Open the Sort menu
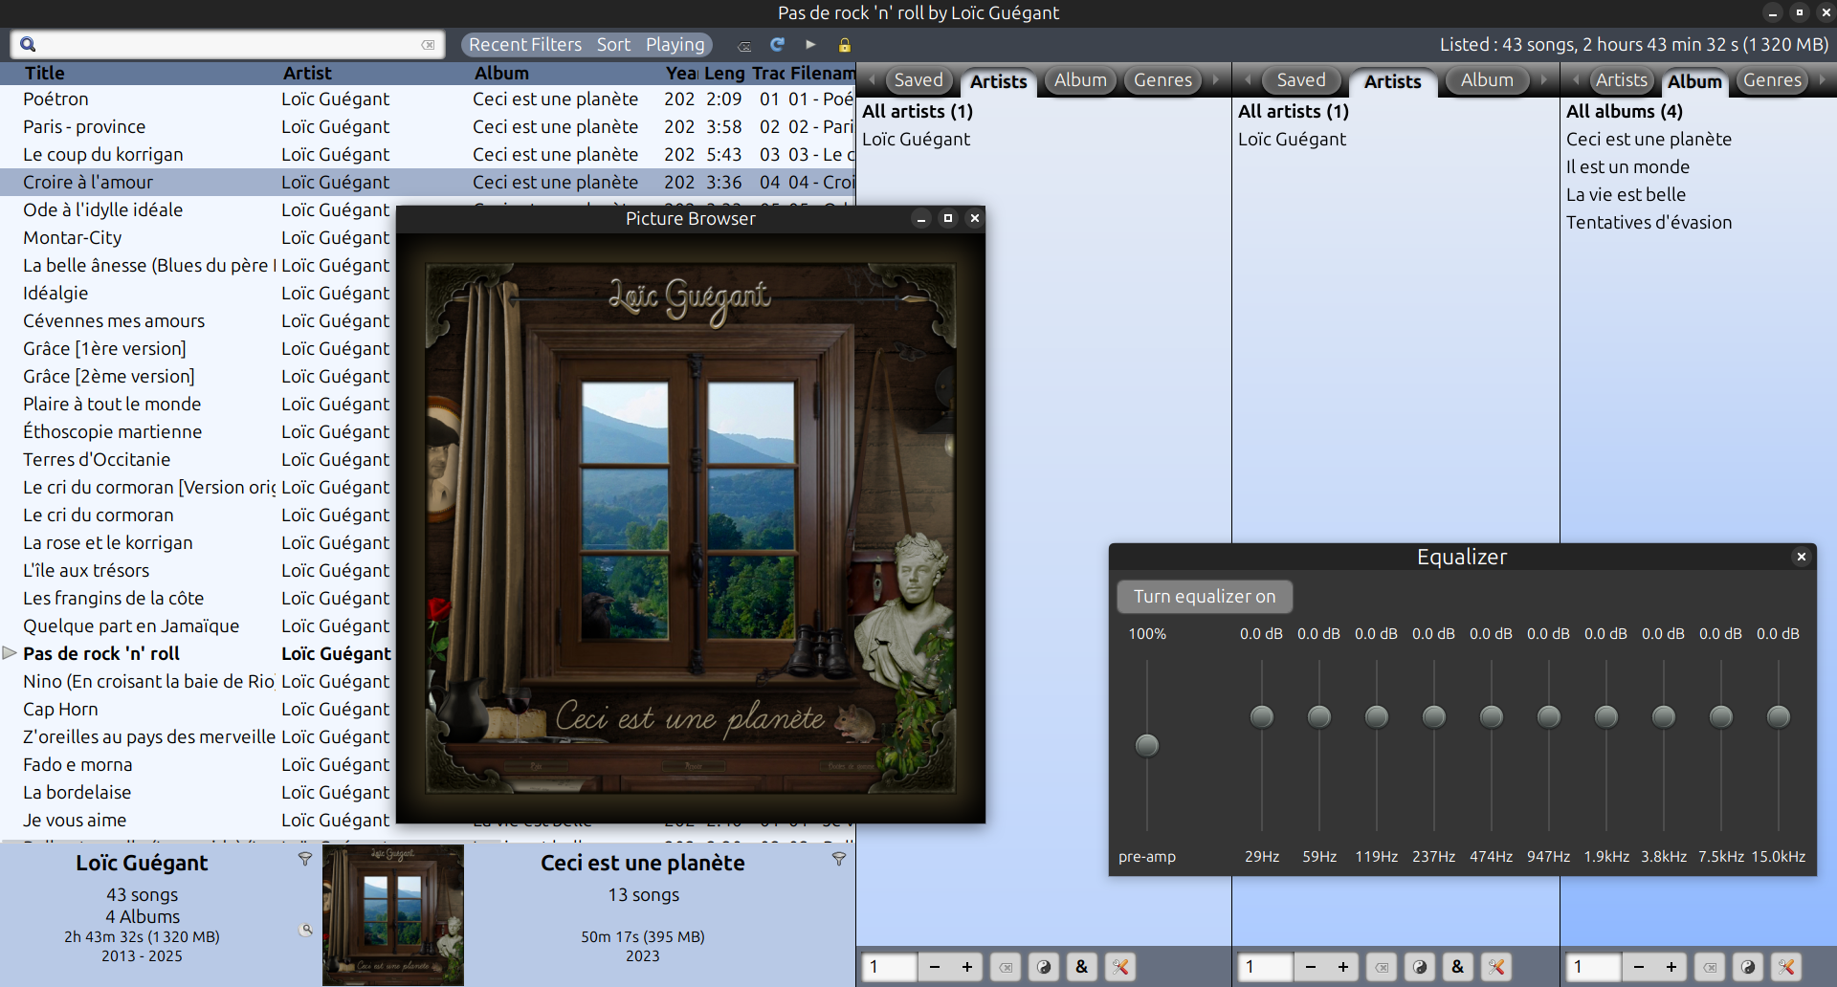Viewport: 1837px width, 987px height. click(613, 45)
